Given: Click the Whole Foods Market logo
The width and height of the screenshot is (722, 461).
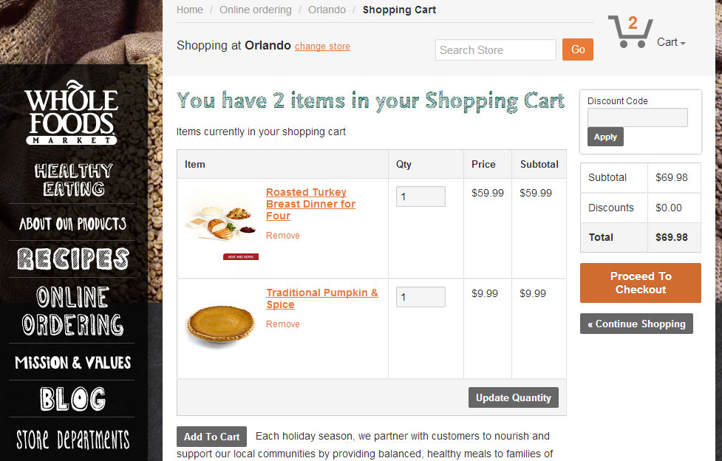Looking at the screenshot, I should click(71, 112).
